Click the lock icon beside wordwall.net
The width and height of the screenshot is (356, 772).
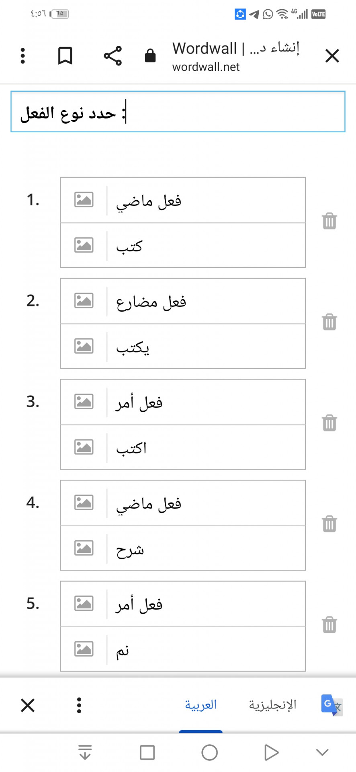pyautogui.click(x=150, y=55)
